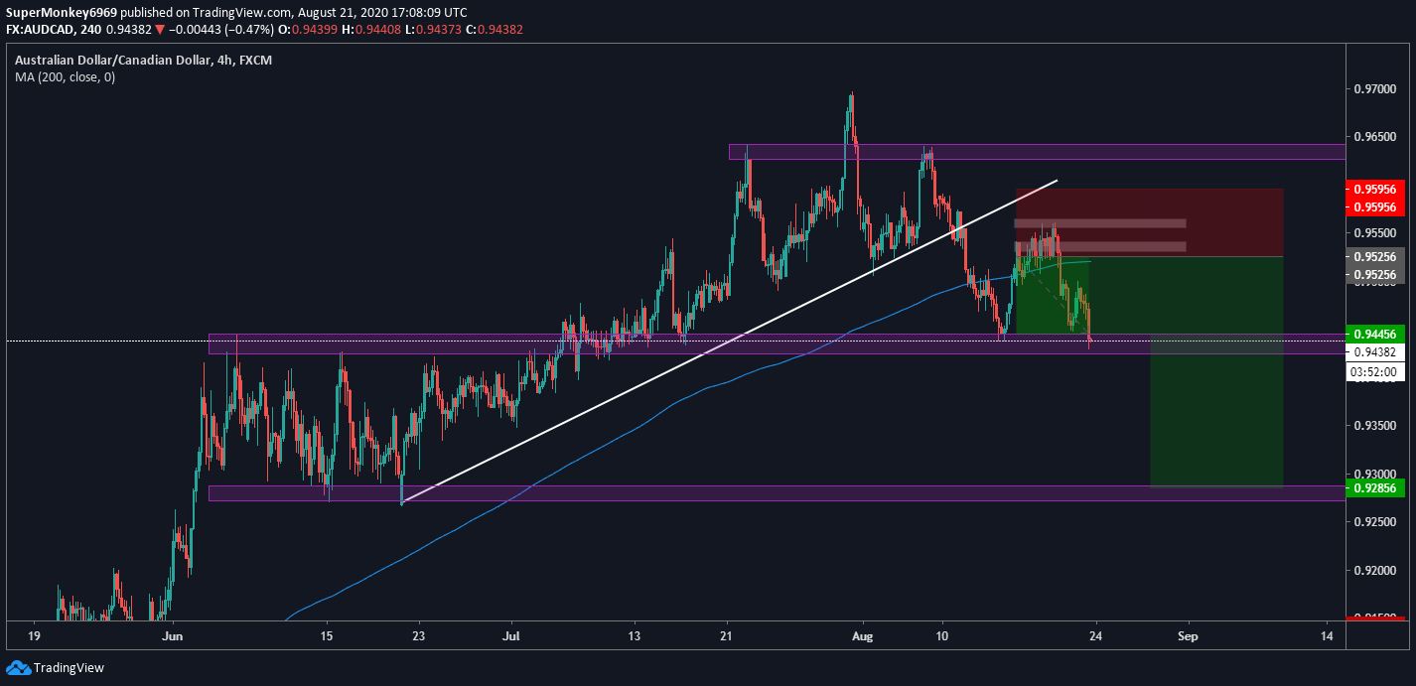Click the 23 label on the date axis
Viewport: 1416px width, 686px height.
419,634
